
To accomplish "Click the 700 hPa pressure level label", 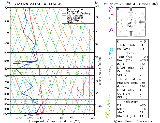I will 7,82.
